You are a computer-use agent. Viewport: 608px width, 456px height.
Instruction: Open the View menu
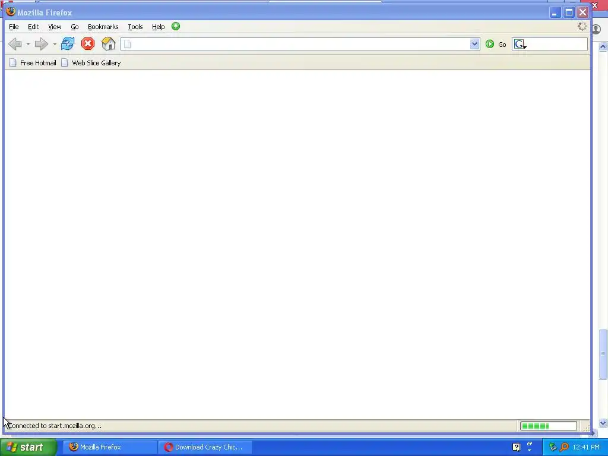55,27
